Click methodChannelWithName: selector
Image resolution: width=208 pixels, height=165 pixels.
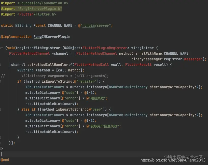pyautogui.click(x=141, y=53)
